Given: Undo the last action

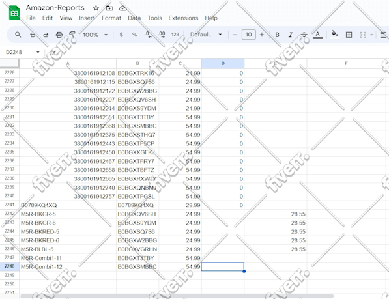Looking at the screenshot, I should coord(33,35).
